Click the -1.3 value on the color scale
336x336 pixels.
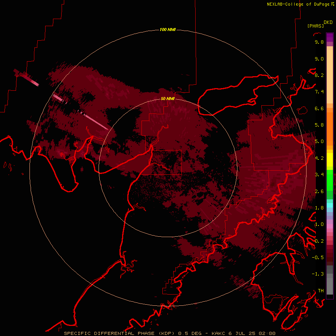(318, 274)
